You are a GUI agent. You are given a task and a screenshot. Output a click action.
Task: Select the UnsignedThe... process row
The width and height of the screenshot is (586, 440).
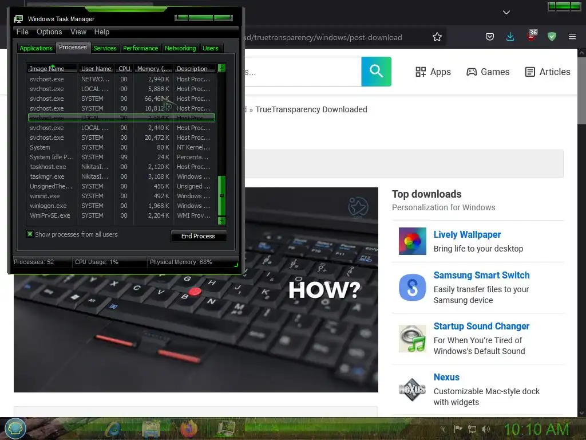pos(121,186)
